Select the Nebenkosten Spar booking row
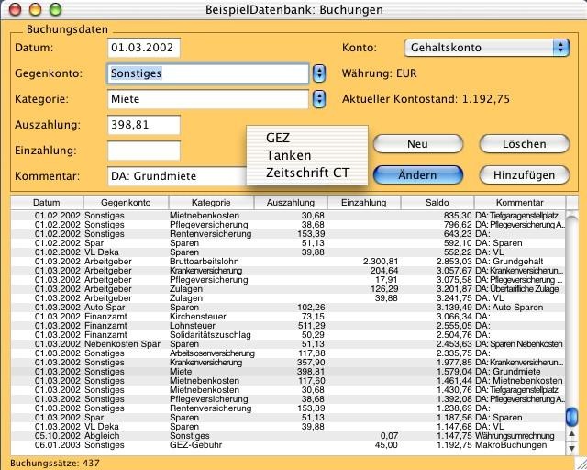Image resolution: width=587 pixels, height=470 pixels. click(288, 344)
